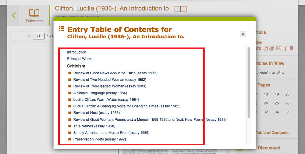This screenshot has width=305, height=154.
Task: Select A Simple Language essay 1984
Action: point(105,93)
